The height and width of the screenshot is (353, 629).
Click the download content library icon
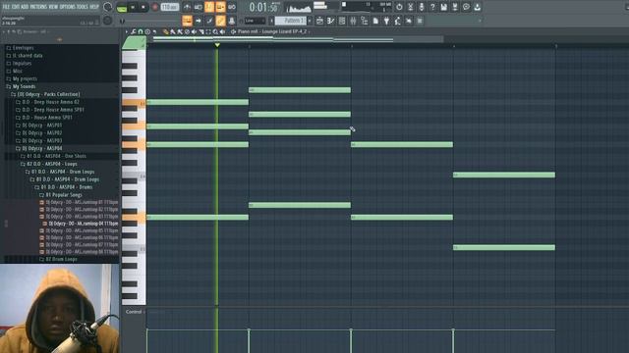(477, 7)
